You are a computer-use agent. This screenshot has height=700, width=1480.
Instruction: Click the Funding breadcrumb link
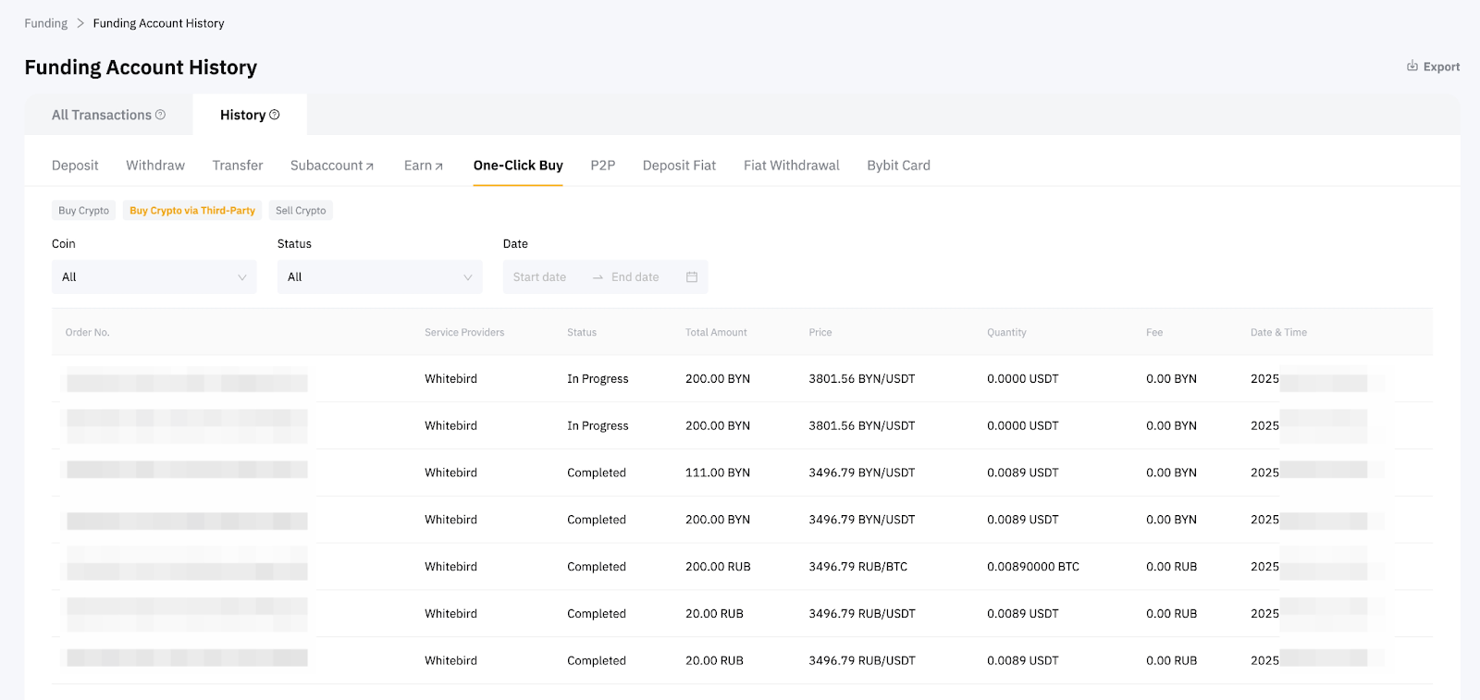(45, 23)
